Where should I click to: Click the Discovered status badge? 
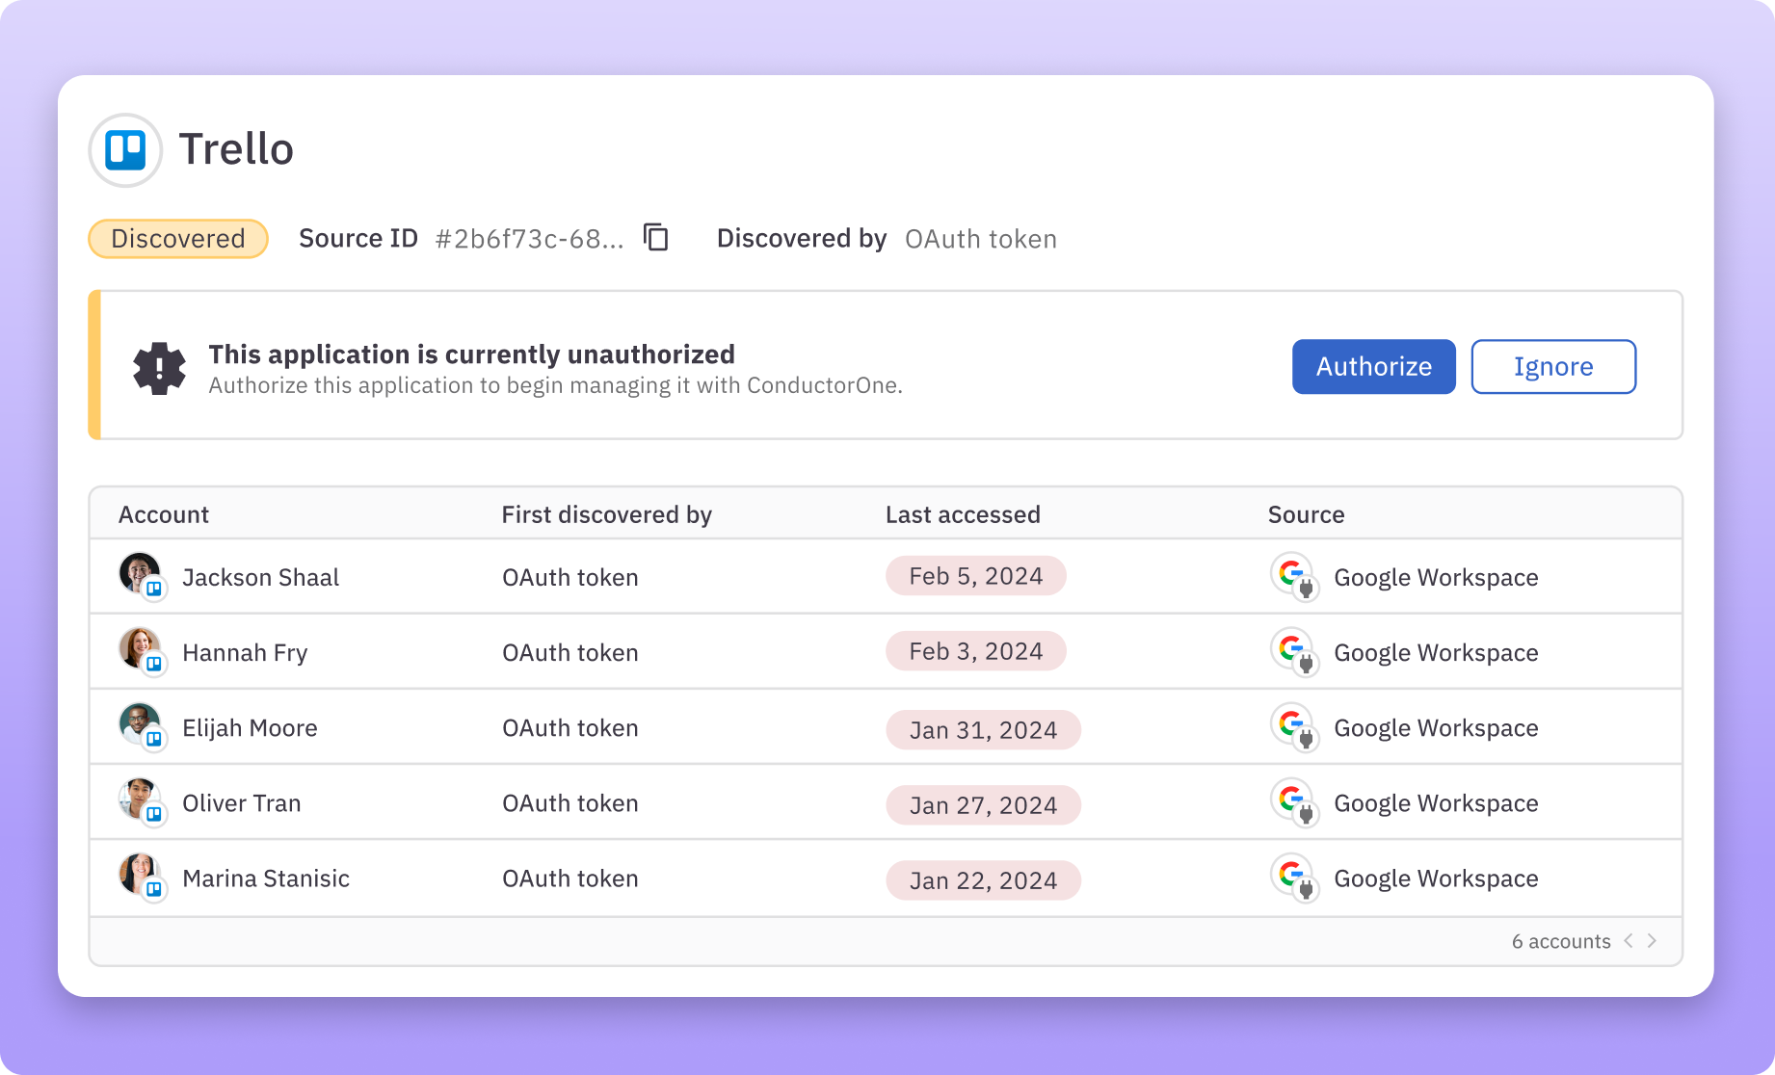177,238
